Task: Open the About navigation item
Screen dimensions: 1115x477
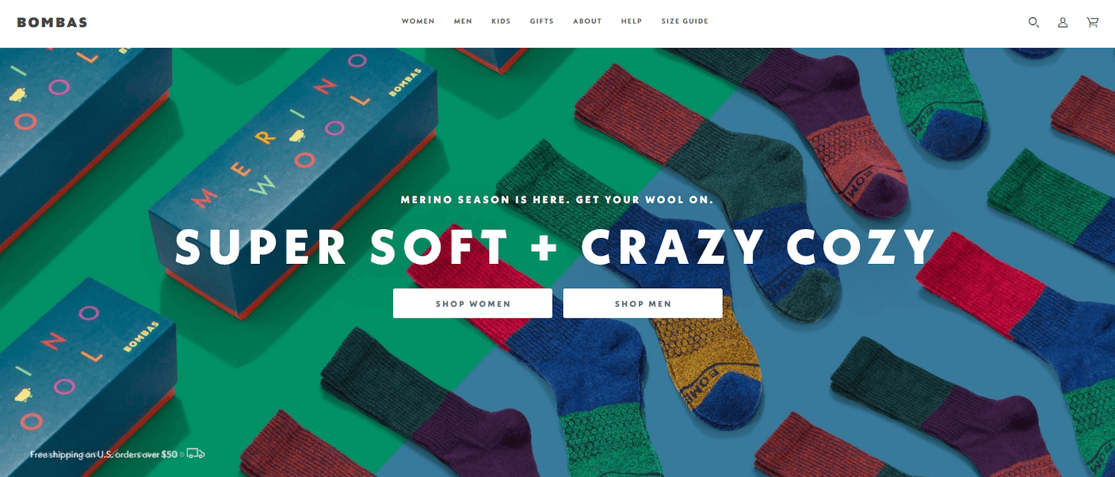Action: point(587,22)
